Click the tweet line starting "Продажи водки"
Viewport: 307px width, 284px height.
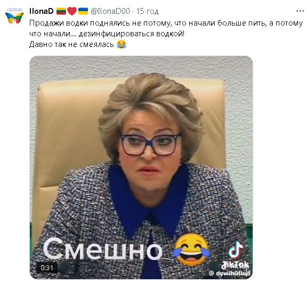point(166,23)
